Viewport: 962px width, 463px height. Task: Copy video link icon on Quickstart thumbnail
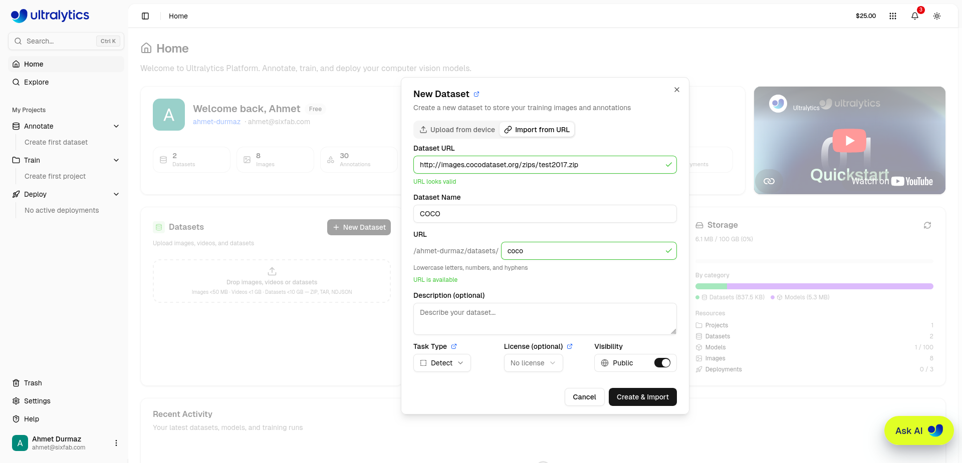pos(769,181)
